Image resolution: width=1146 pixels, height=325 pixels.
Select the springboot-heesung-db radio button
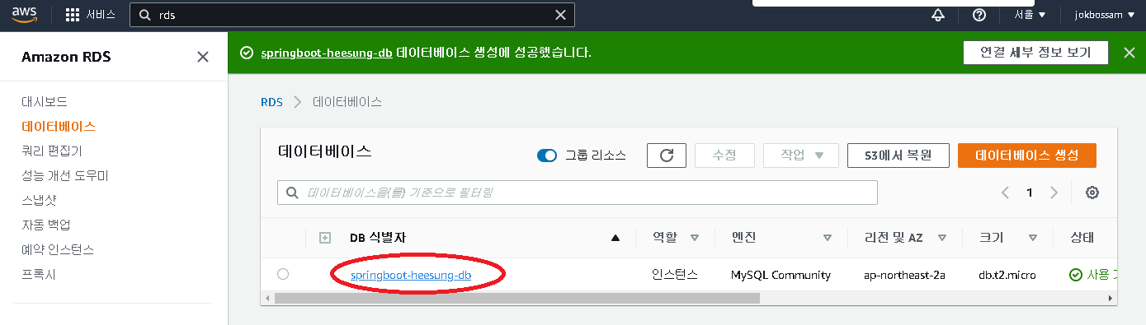[x=283, y=274]
